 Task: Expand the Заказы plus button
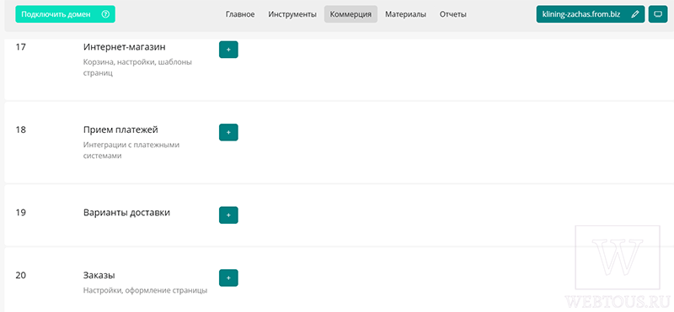coord(228,278)
